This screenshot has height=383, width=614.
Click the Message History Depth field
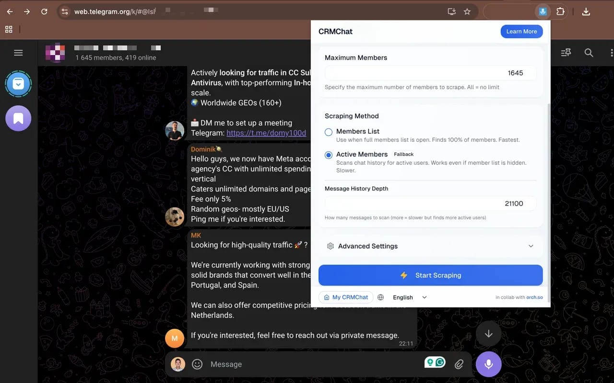430,203
